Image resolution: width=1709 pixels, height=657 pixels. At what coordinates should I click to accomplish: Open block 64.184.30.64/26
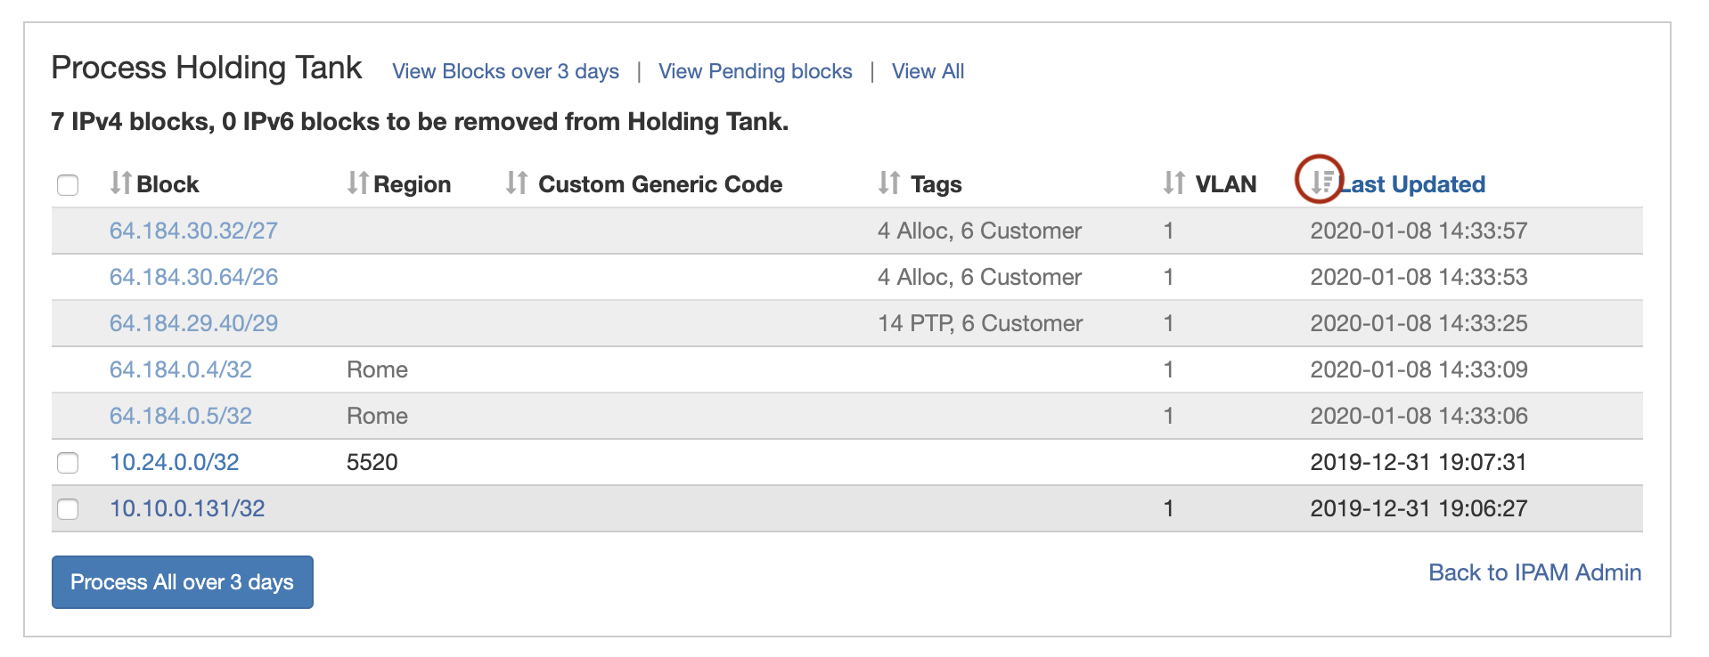pyautogui.click(x=193, y=277)
